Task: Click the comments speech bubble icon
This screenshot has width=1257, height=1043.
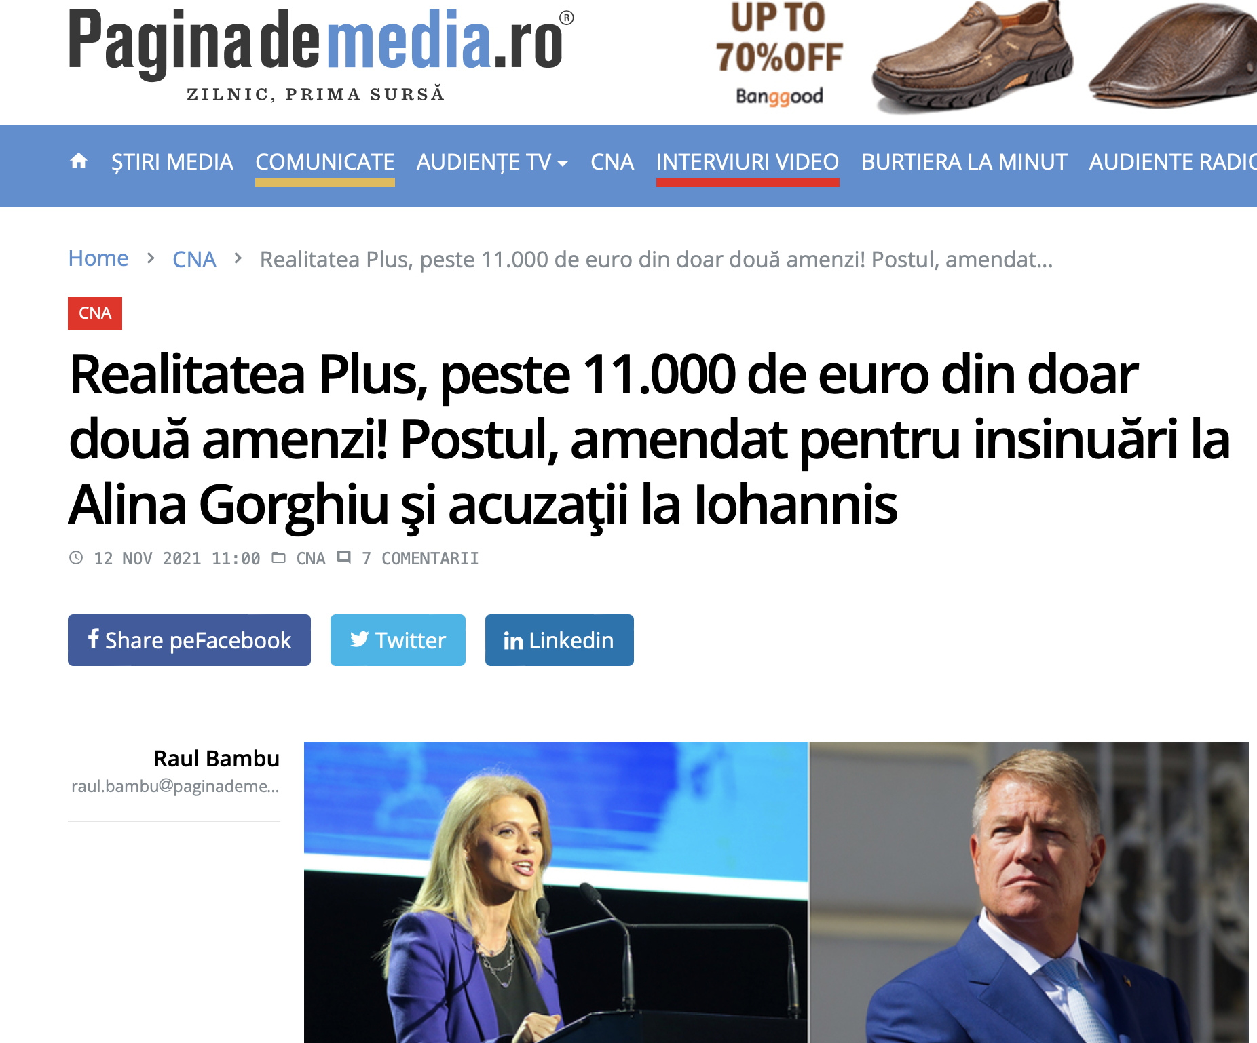Action: pyautogui.click(x=344, y=557)
